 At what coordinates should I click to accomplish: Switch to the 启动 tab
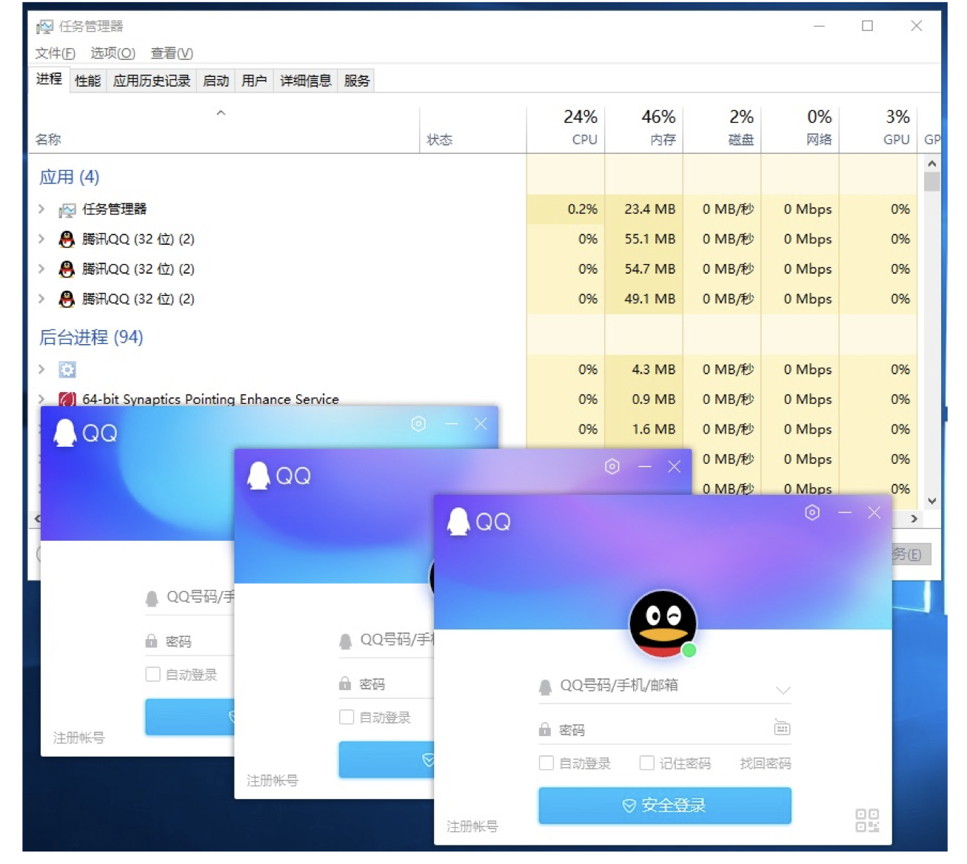coord(216,81)
